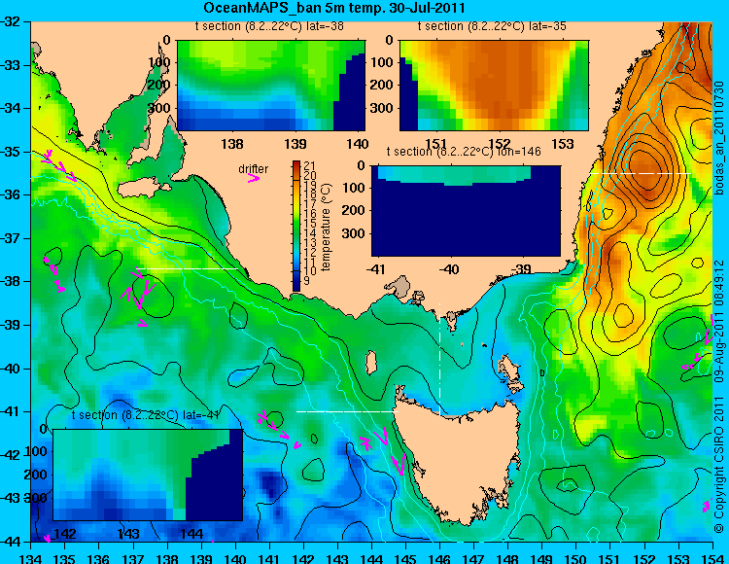Click the 139 tick in the lat=-38 inset
The width and height of the screenshot is (729, 564).
tap(295, 144)
